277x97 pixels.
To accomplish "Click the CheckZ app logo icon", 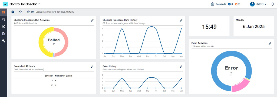I will pos(5,4).
